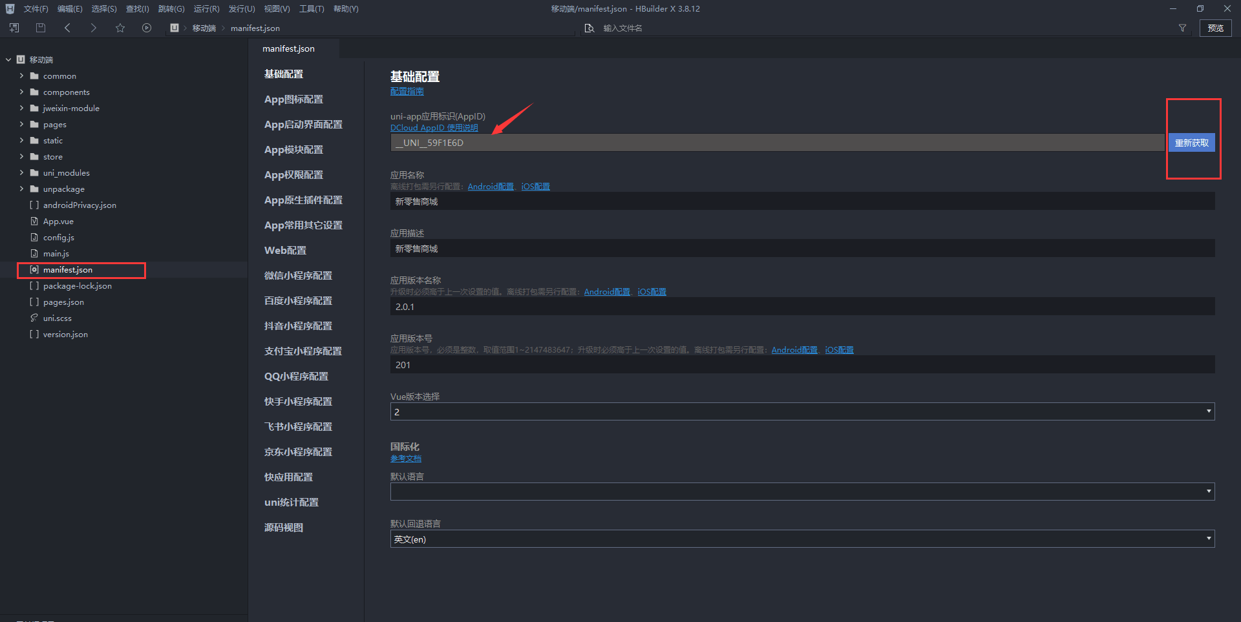Click the run play icon in toolbar
1241x622 pixels.
click(x=147, y=28)
